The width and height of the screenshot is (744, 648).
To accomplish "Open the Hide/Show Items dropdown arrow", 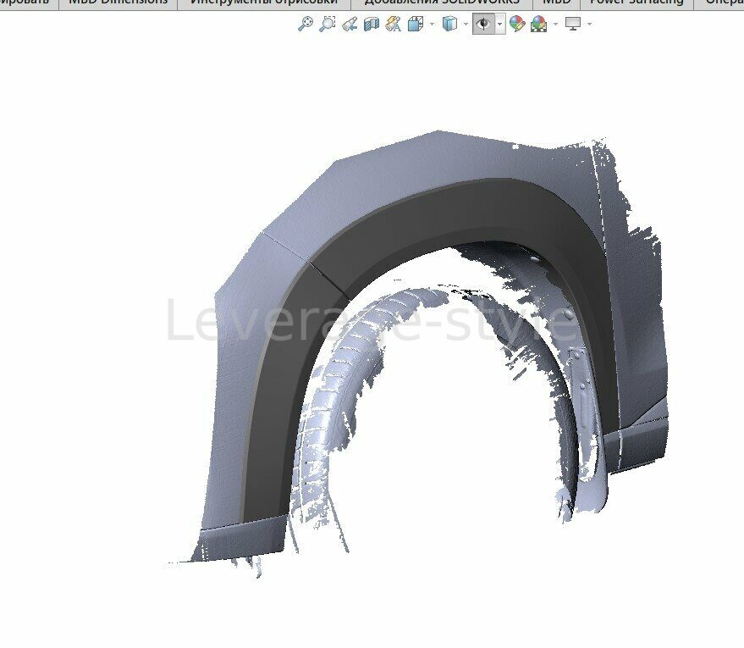I will 499,25.
